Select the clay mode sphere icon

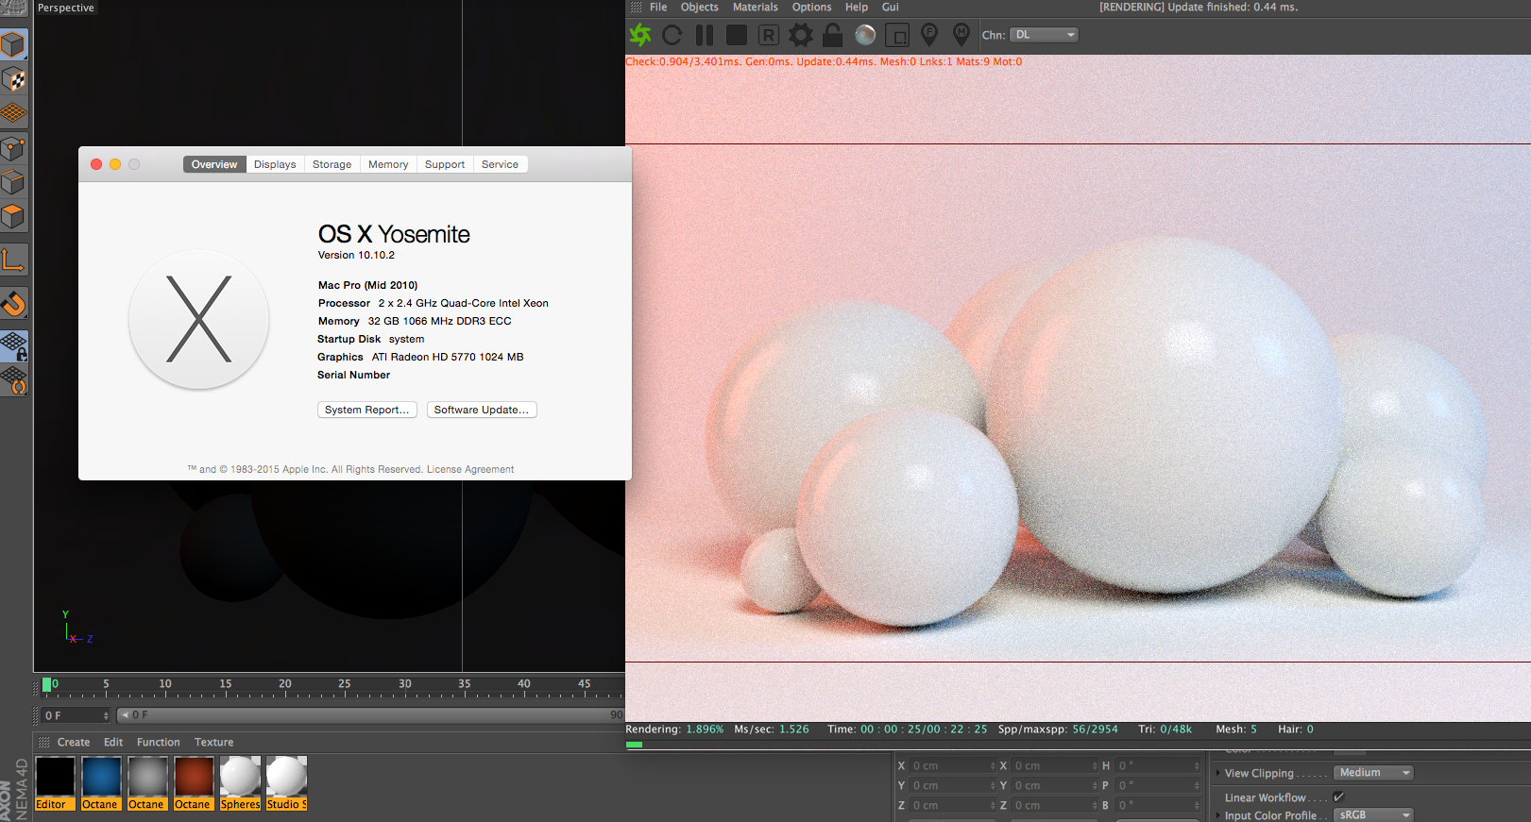tap(865, 36)
